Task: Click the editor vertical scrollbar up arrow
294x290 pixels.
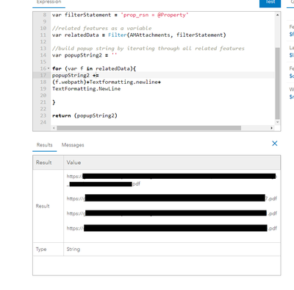Action: pos(277,15)
